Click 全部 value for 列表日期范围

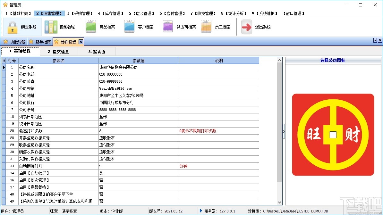[139, 117]
